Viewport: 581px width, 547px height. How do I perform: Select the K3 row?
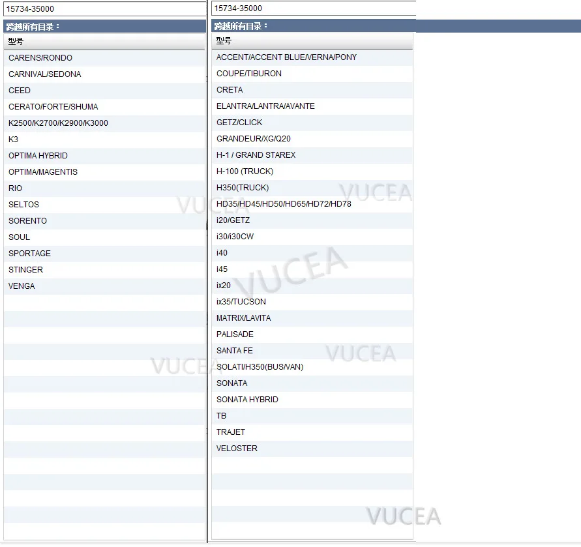point(104,140)
